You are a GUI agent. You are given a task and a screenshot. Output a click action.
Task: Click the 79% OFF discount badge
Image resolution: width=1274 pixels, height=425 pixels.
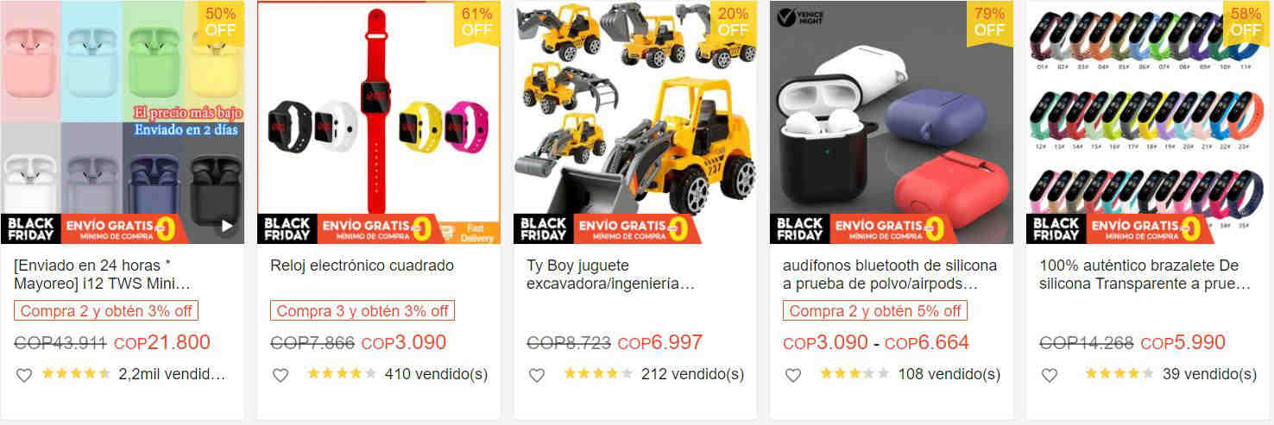[990, 22]
